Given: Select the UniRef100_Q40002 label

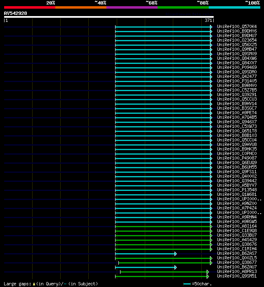Looking at the screenshot, I should click(x=237, y=176).
